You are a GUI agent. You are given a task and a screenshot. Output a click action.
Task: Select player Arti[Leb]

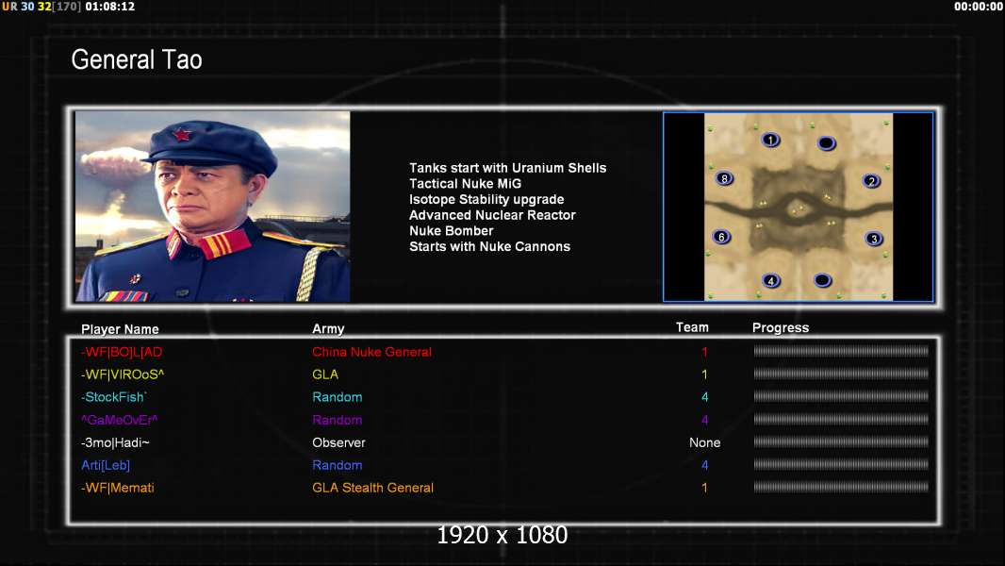pos(106,465)
